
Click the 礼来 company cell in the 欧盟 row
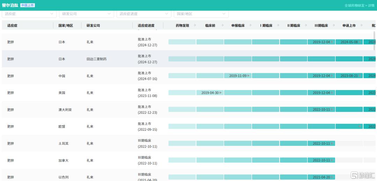coord(90,127)
